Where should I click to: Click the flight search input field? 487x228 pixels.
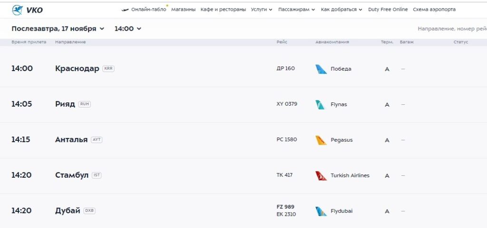click(x=452, y=29)
